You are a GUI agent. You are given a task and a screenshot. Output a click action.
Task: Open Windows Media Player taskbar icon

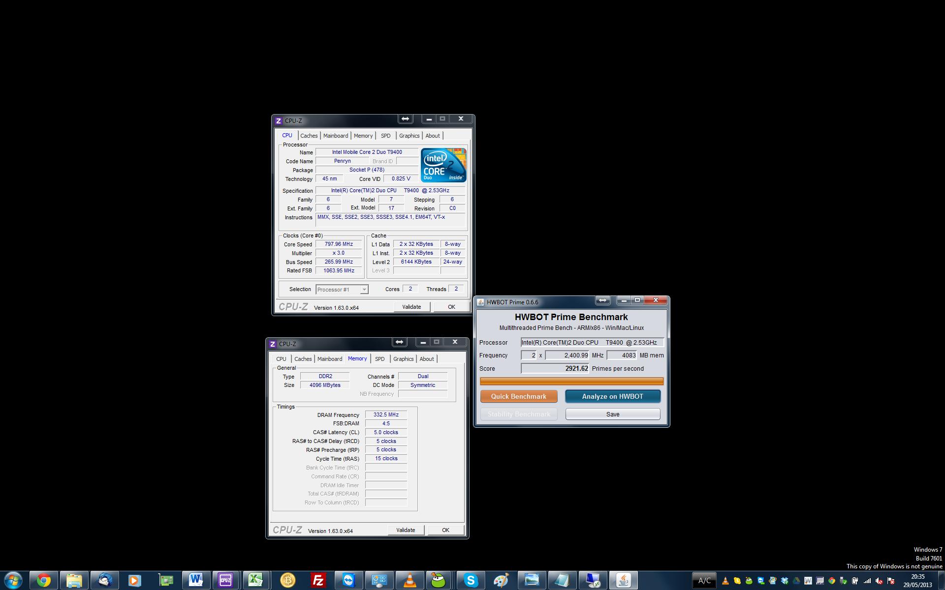(134, 581)
